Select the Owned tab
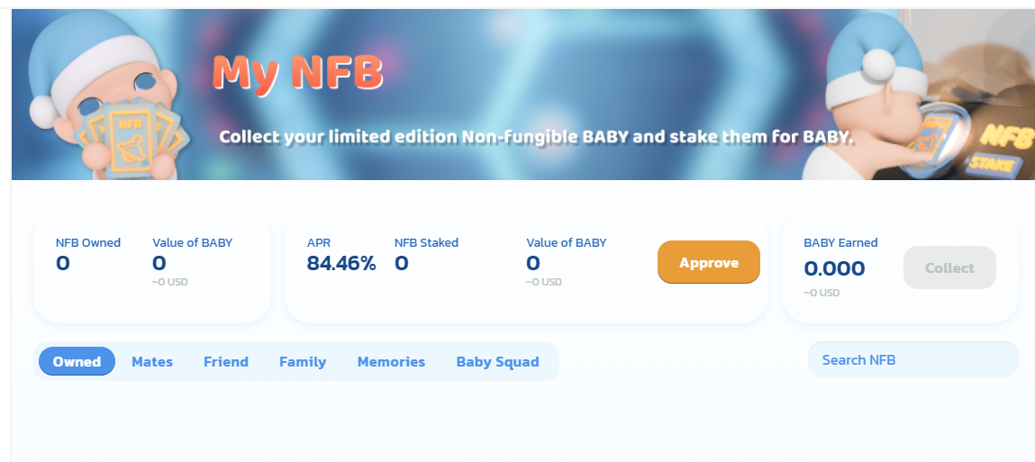1035x462 pixels. coord(77,361)
